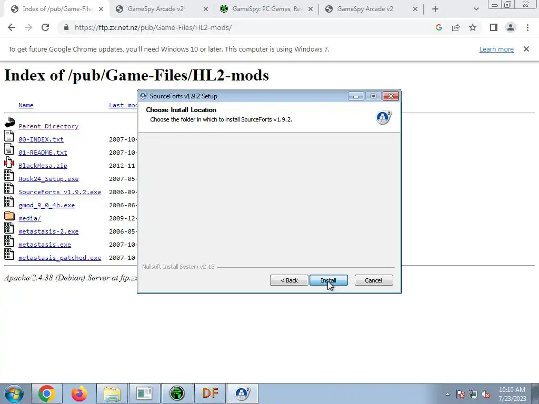Open 01-README.txt file link

[x=43, y=152]
